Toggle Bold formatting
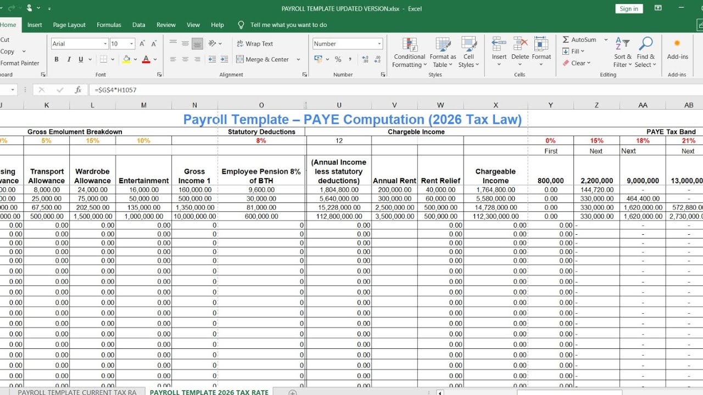 click(57, 59)
